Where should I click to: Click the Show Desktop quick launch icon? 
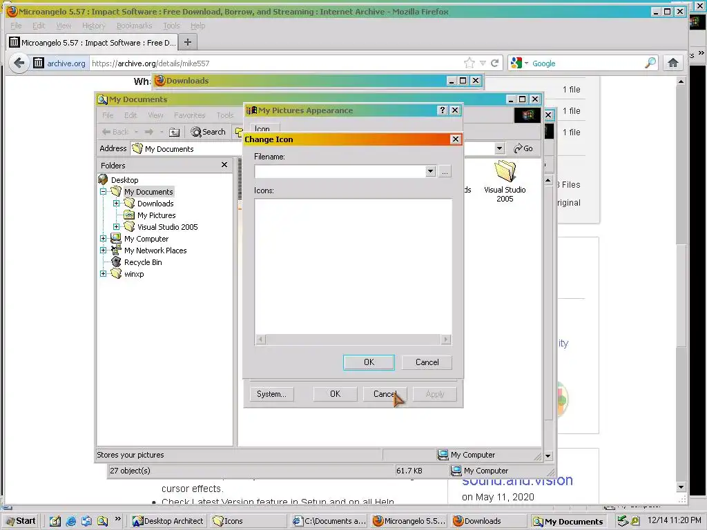click(x=55, y=521)
